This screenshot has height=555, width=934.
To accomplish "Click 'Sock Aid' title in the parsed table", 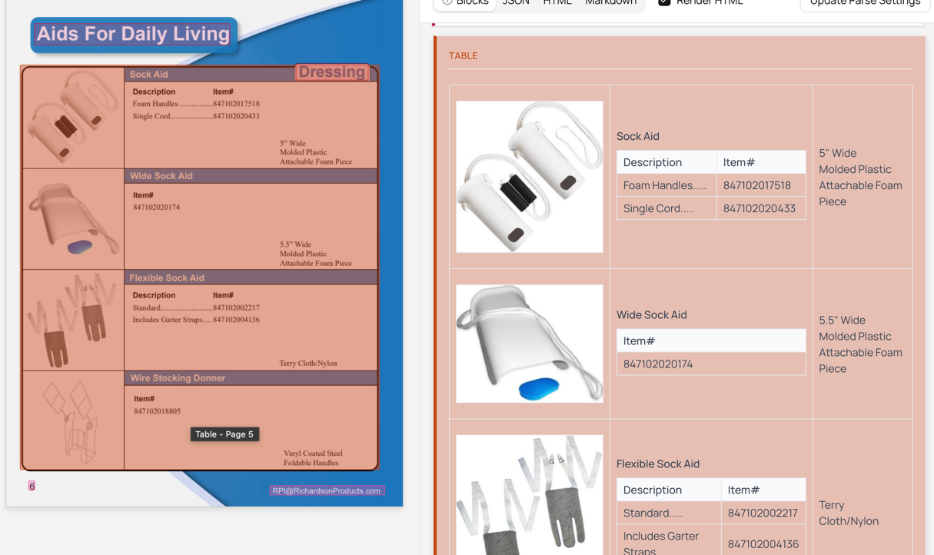I will click(x=637, y=136).
